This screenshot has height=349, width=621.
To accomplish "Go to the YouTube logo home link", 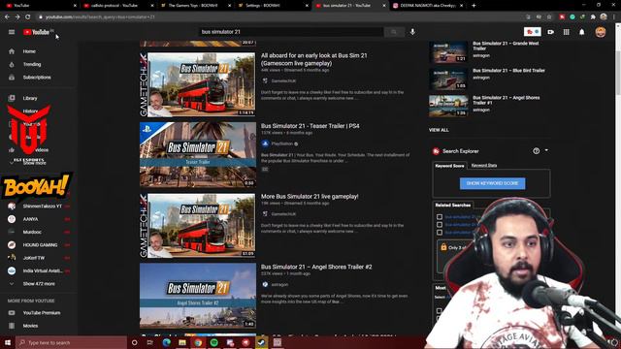I will click(38, 32).
